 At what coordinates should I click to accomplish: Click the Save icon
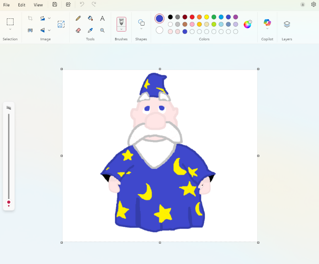55,4
